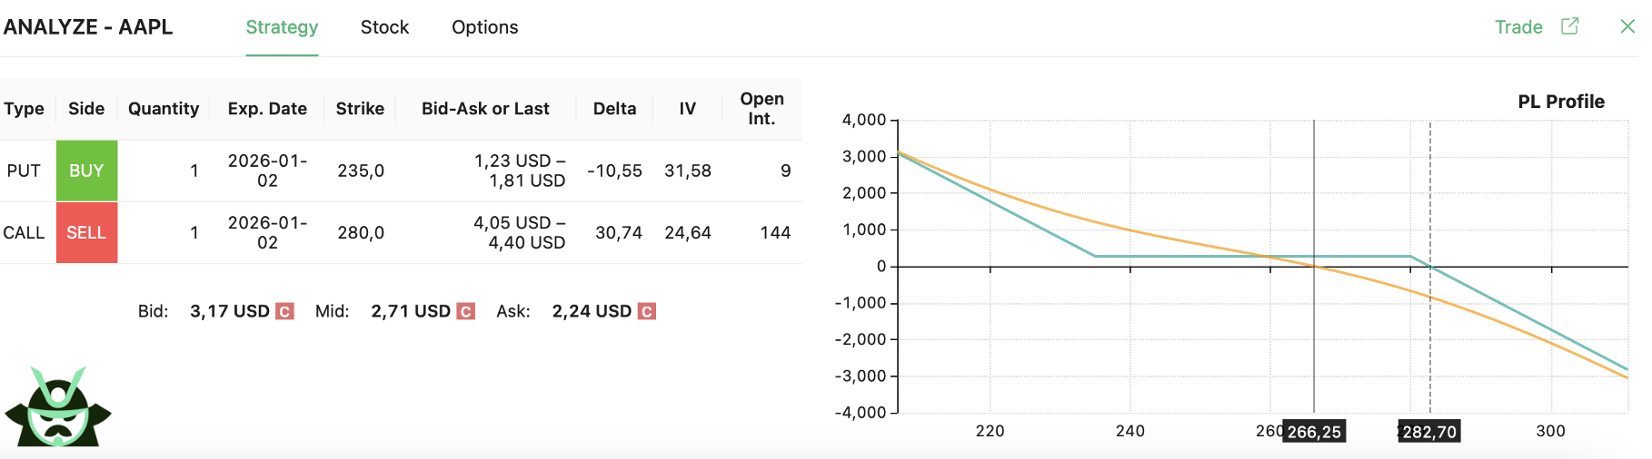The width and height of the screenshot is (1652, 459).
Task: Click the samurai mascot logo
Action: 58,407
